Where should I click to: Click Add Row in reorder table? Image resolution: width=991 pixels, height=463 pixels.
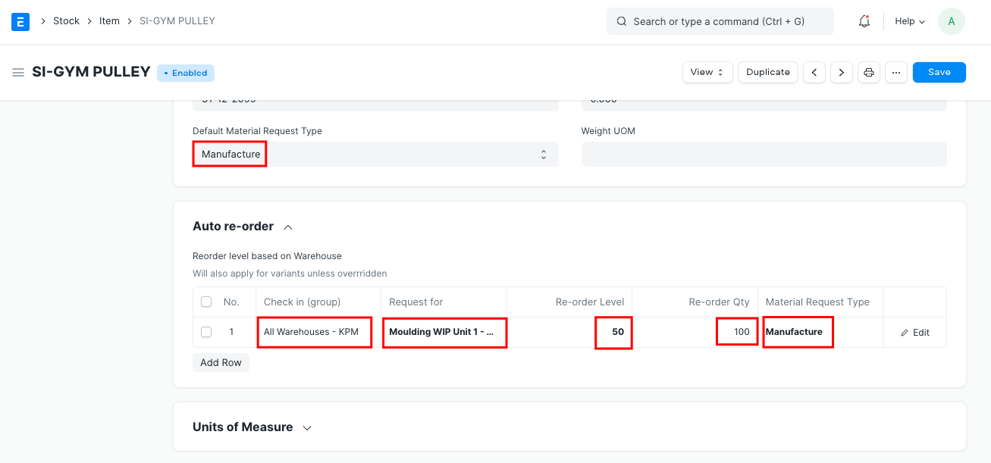pyautogui.click(x=221, y=363)
